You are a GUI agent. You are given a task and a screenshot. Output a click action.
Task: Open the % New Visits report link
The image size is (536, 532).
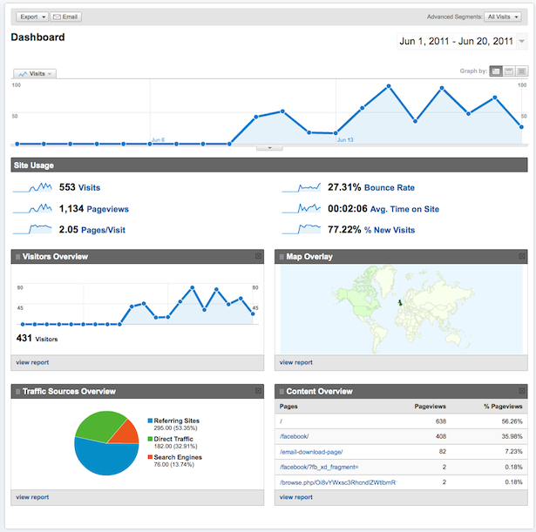point(390,230)
